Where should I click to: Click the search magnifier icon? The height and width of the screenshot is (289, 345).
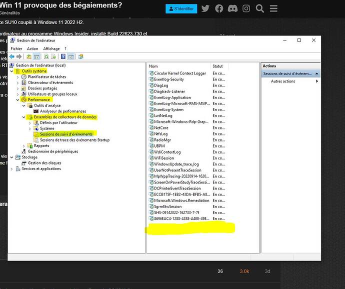coord(259,8)
